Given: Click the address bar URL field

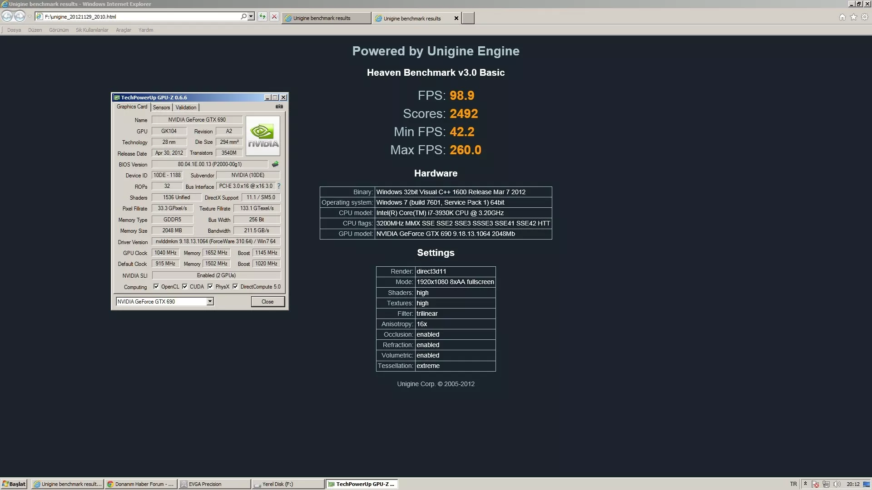Looking at the screenshot, I should (x=141, y=17).
